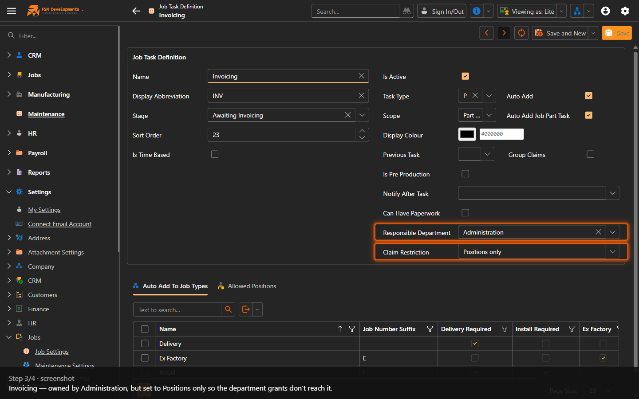Open the Job Settings link
The image size is (639, 399).
[x=52, y=352]
